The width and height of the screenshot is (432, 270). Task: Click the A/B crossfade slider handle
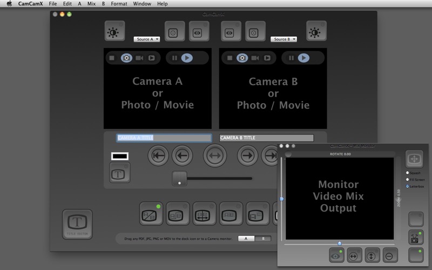point(179,179)
